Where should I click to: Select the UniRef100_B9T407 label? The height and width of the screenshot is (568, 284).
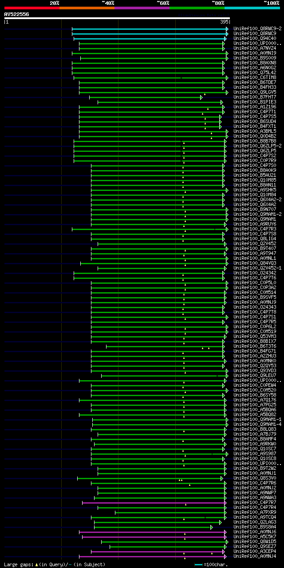click(x=255, y=248)
